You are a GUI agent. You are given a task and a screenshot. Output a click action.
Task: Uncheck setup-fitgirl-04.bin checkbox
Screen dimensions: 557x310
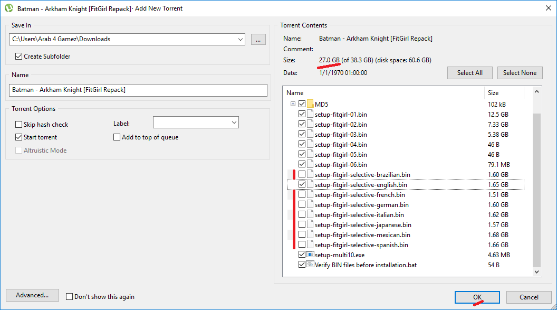(x=302, y=144)
